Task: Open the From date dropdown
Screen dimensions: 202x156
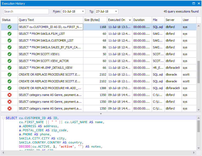Action: coord(83,11)
